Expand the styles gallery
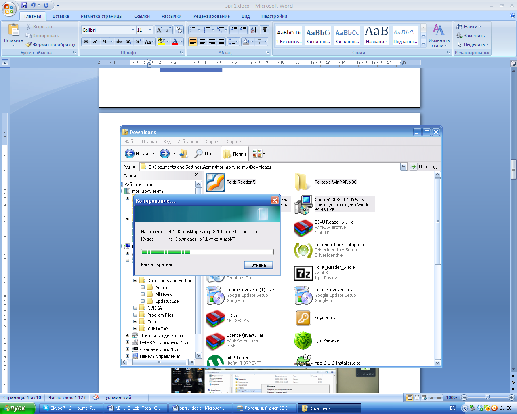Screen dimensions: 517x414 tap(423, 43)
